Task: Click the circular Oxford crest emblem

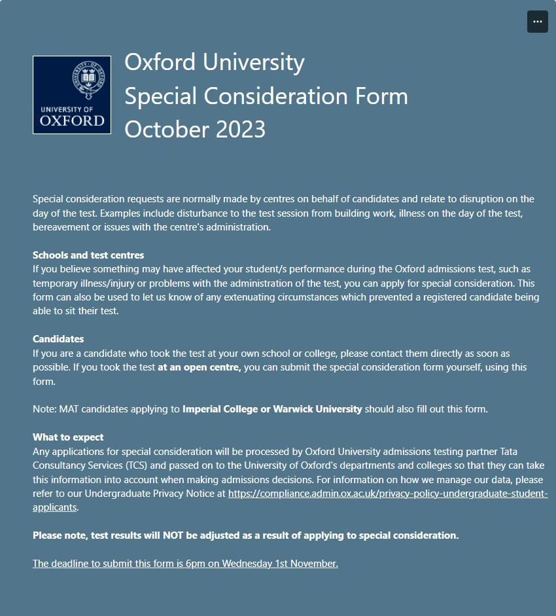Action: [x=88, y=78]
